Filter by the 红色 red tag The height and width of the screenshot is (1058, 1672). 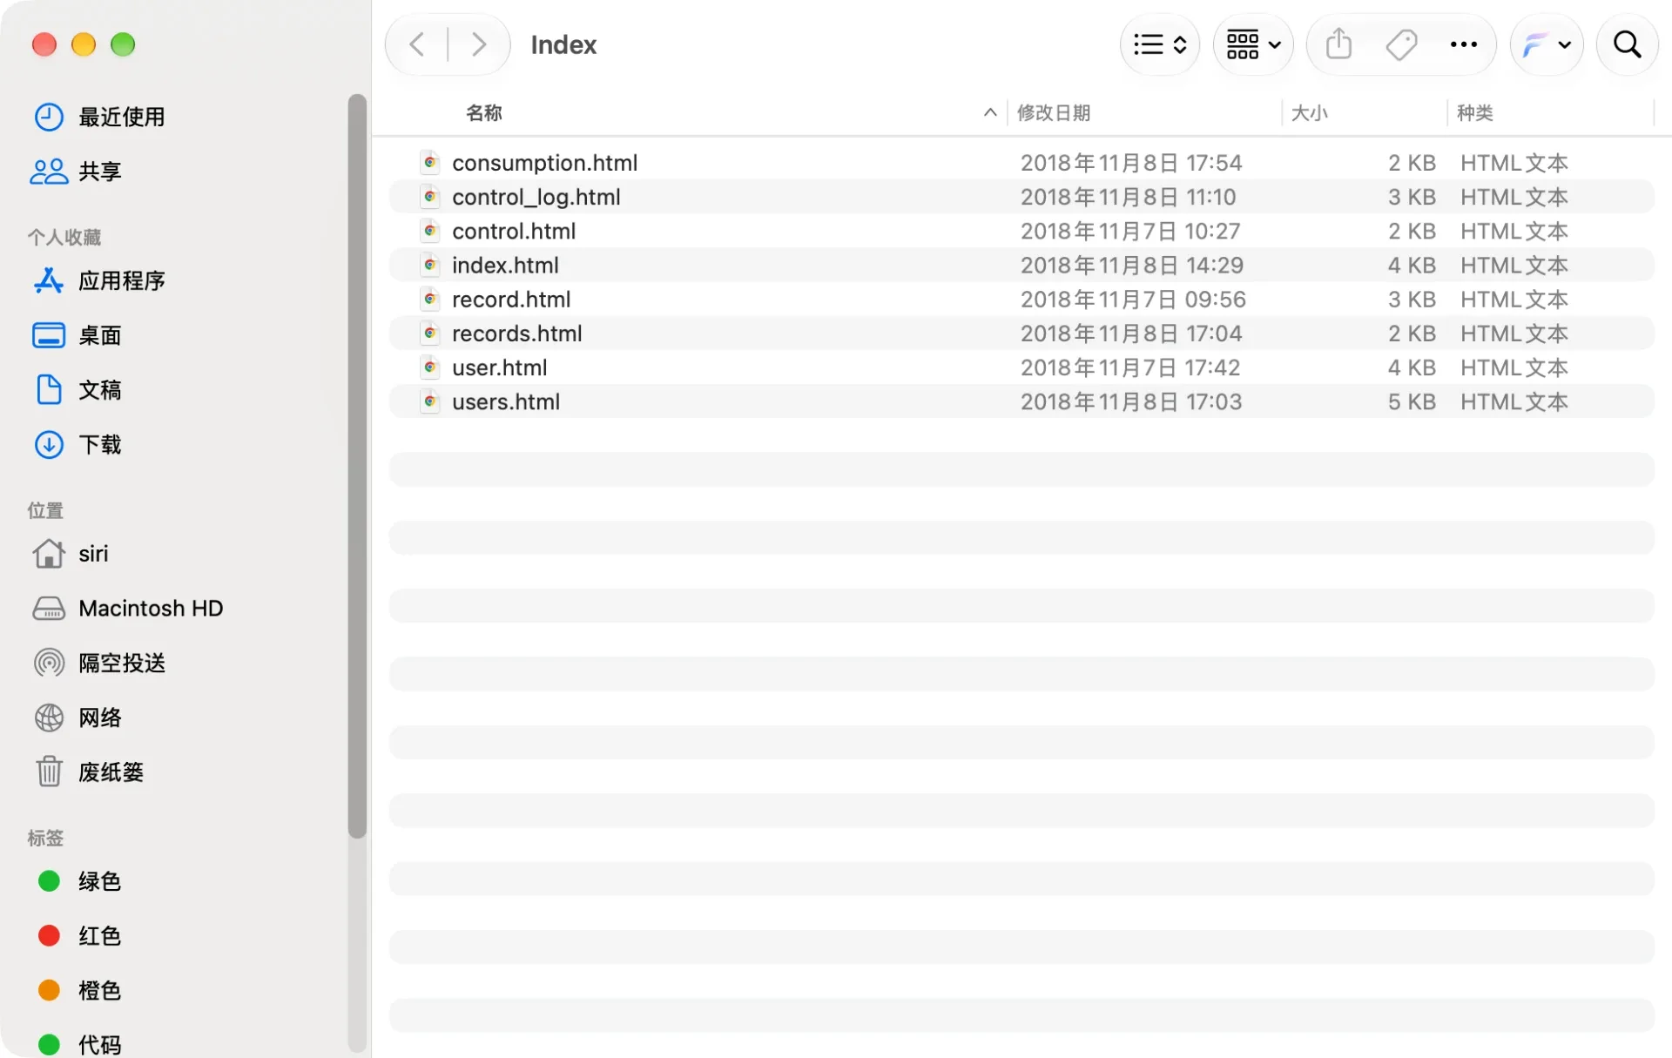coord(99,936)
